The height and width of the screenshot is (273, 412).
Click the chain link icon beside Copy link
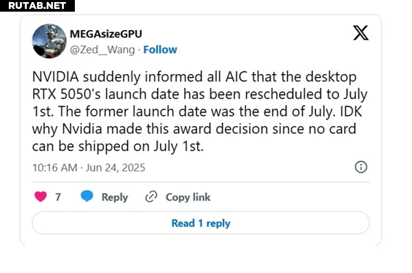click(151, 197)
